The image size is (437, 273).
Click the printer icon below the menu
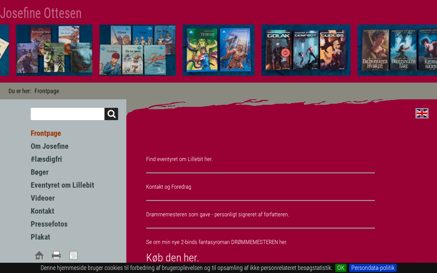[56, 255]
